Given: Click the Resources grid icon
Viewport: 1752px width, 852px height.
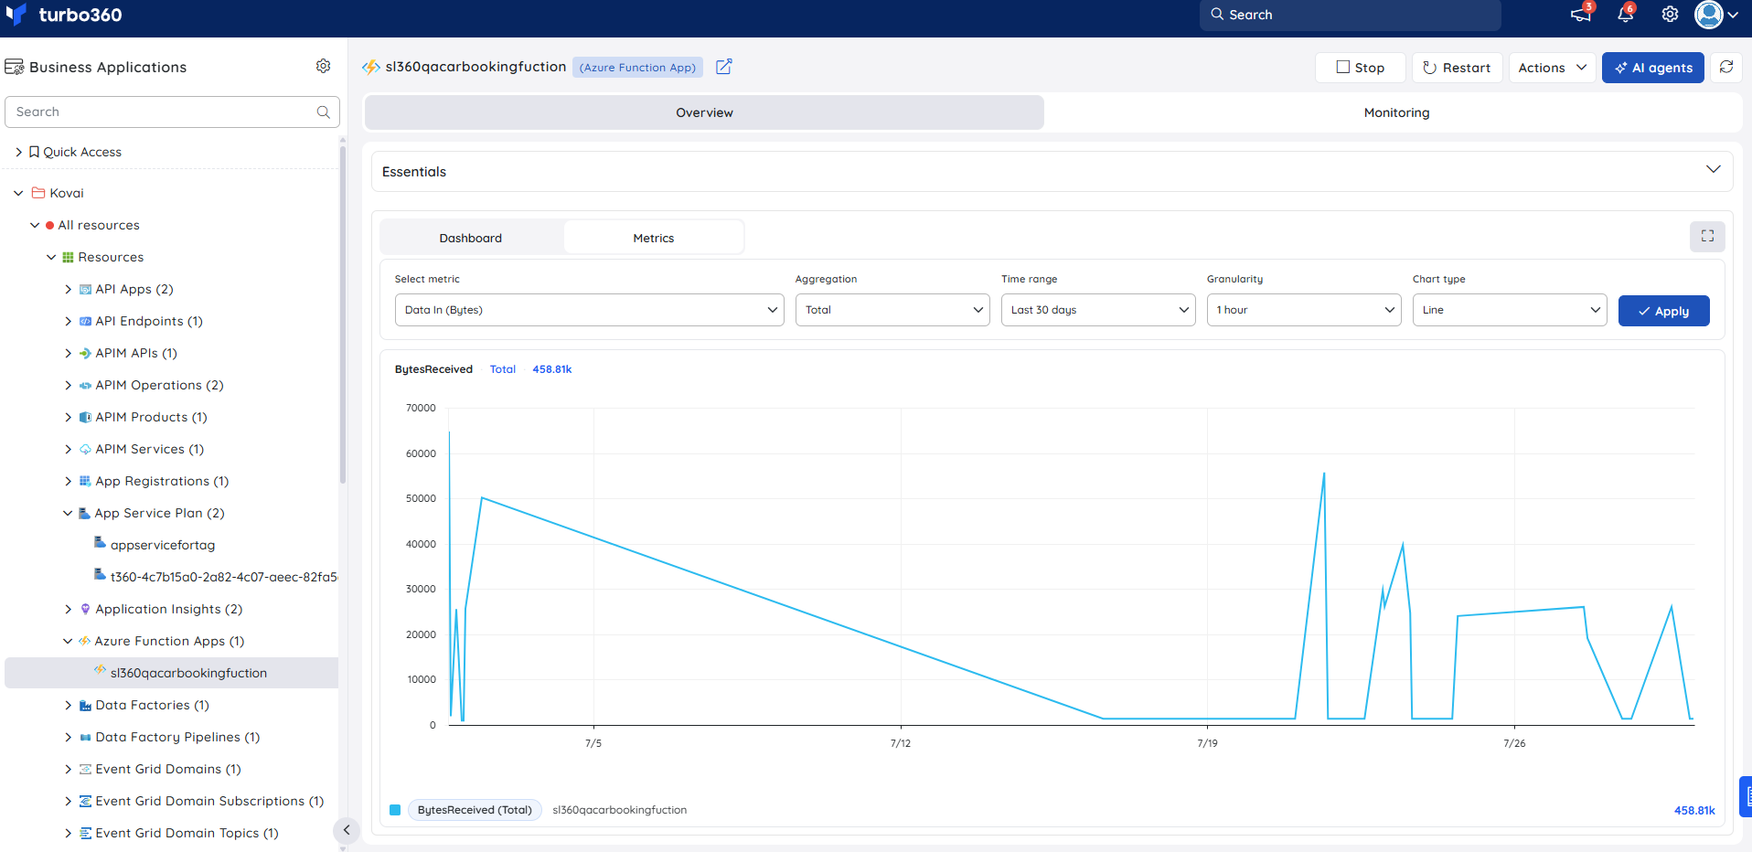Looking at the screenshot, I should [68, 257].
